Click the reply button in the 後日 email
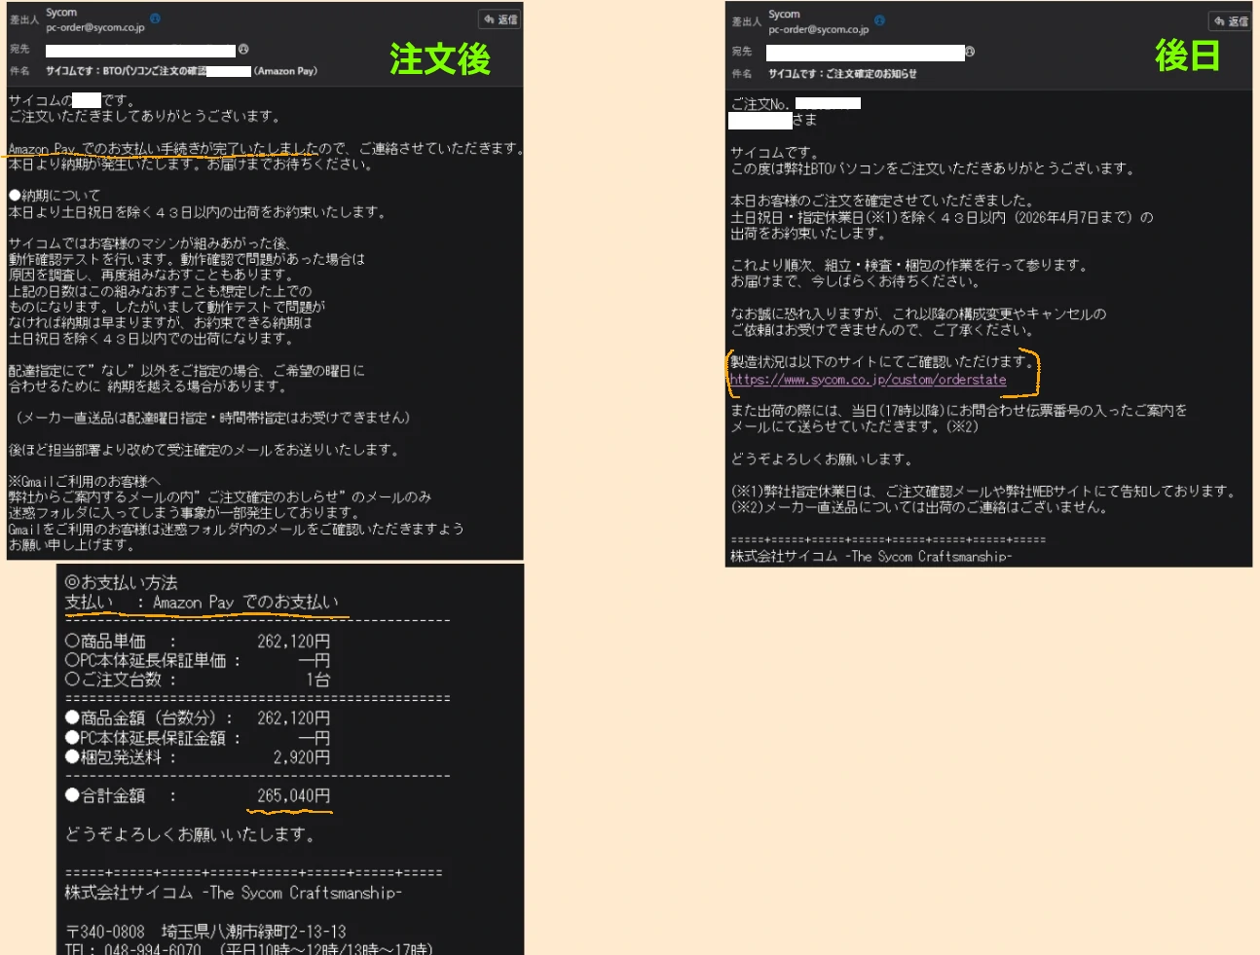Image resolution: width=1260 pixels, height=955 pixels. pyautogui.click(x=1230, y=21)
